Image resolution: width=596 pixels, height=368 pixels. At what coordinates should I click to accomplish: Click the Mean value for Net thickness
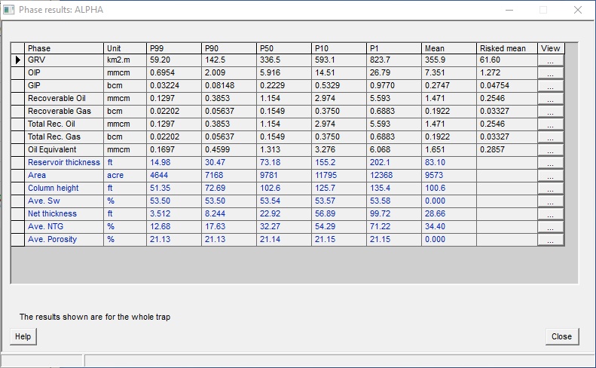[448, 214]
